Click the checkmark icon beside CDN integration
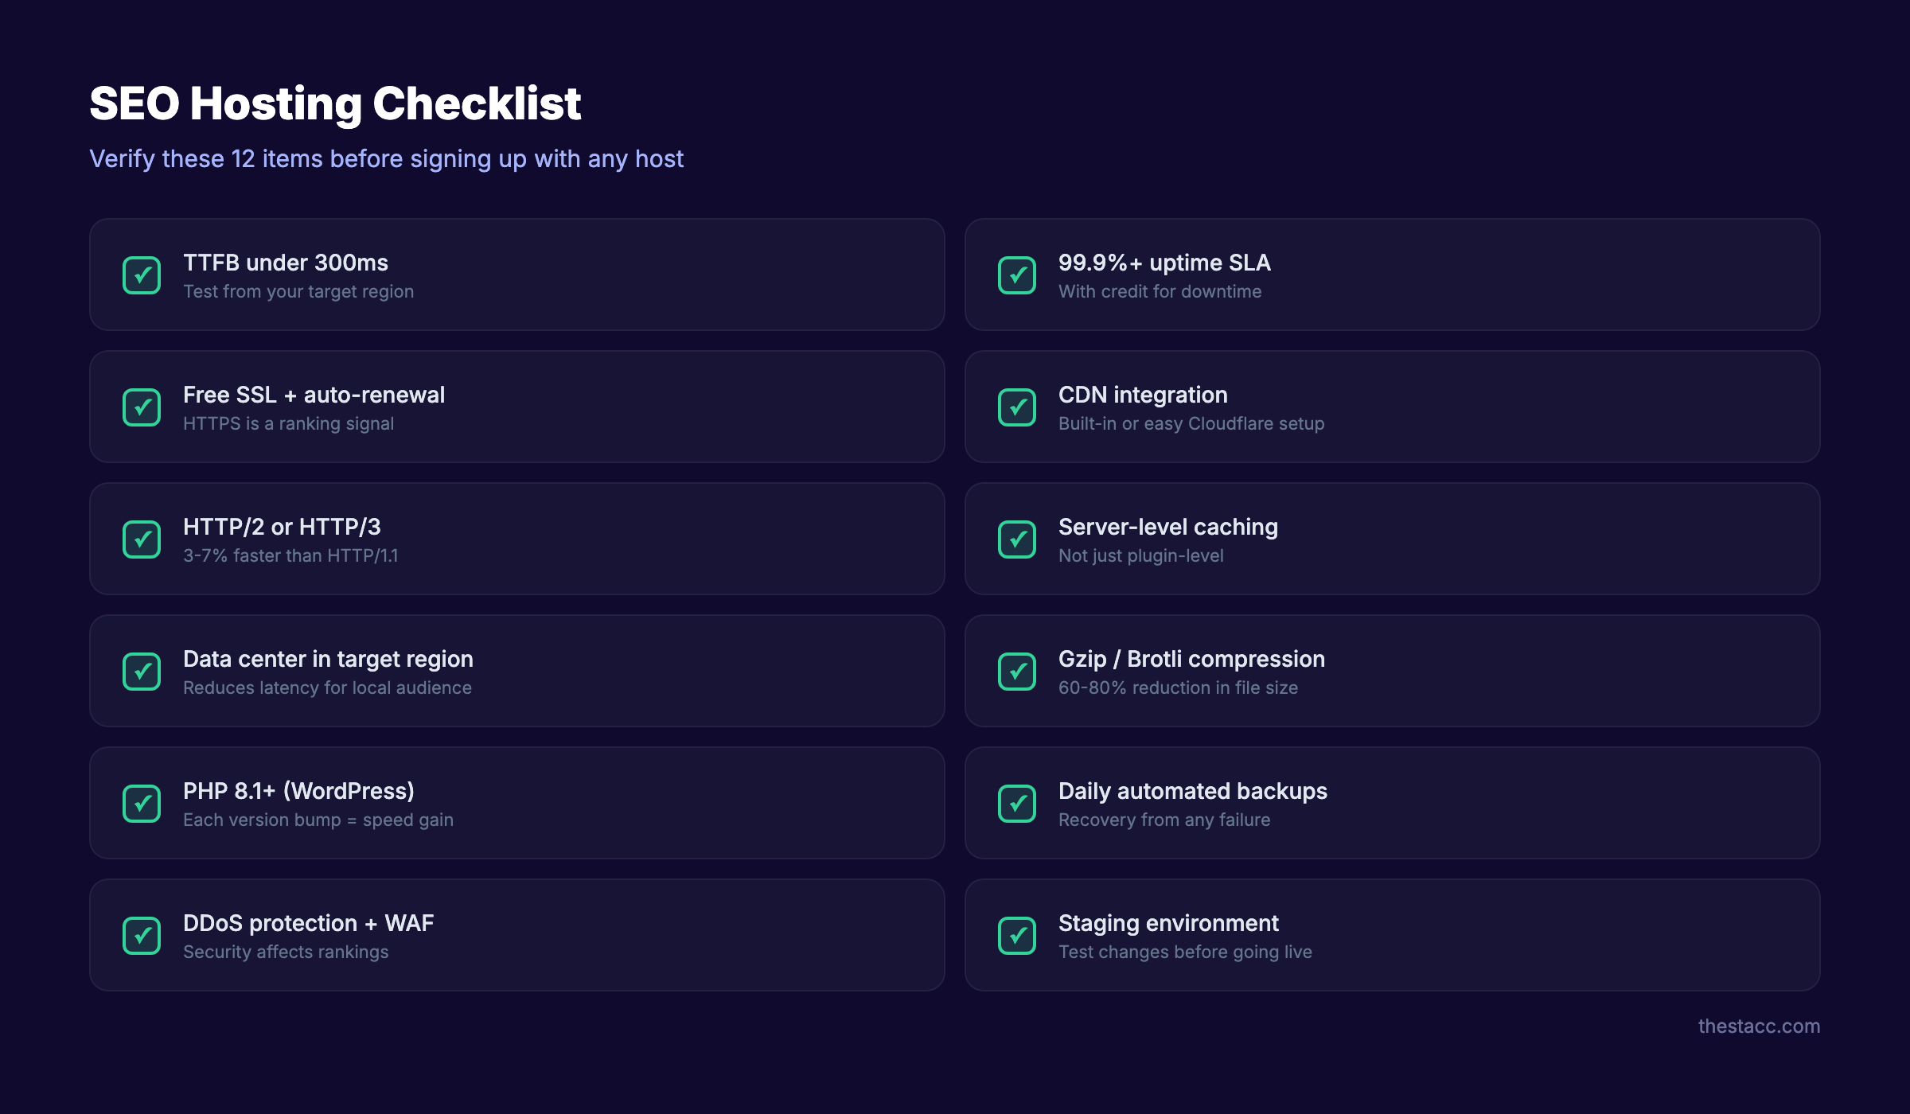 [x=1017, y=407]
